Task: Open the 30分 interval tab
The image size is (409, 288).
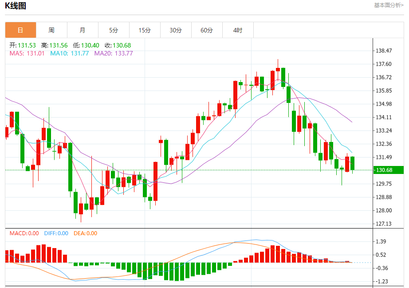Action: coord(176,30)
